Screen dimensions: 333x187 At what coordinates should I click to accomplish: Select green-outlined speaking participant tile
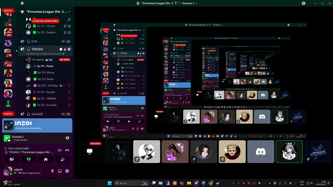tap(289, 152)
